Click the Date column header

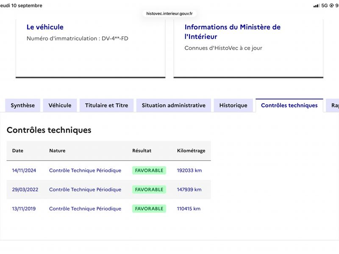[18, 151]
